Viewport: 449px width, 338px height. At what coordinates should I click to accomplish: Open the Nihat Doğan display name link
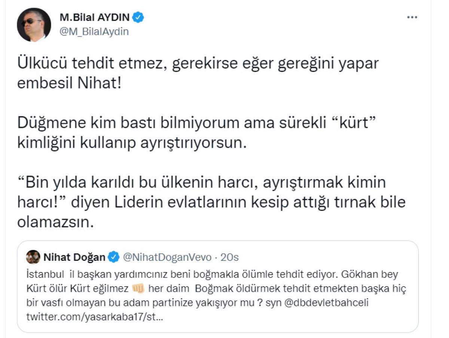pyautogui.click(x=74, y=257)
